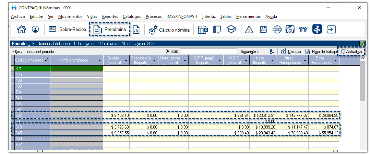Click the Home icon in toolbar
370x155 pixels.
tap(22, 30)
